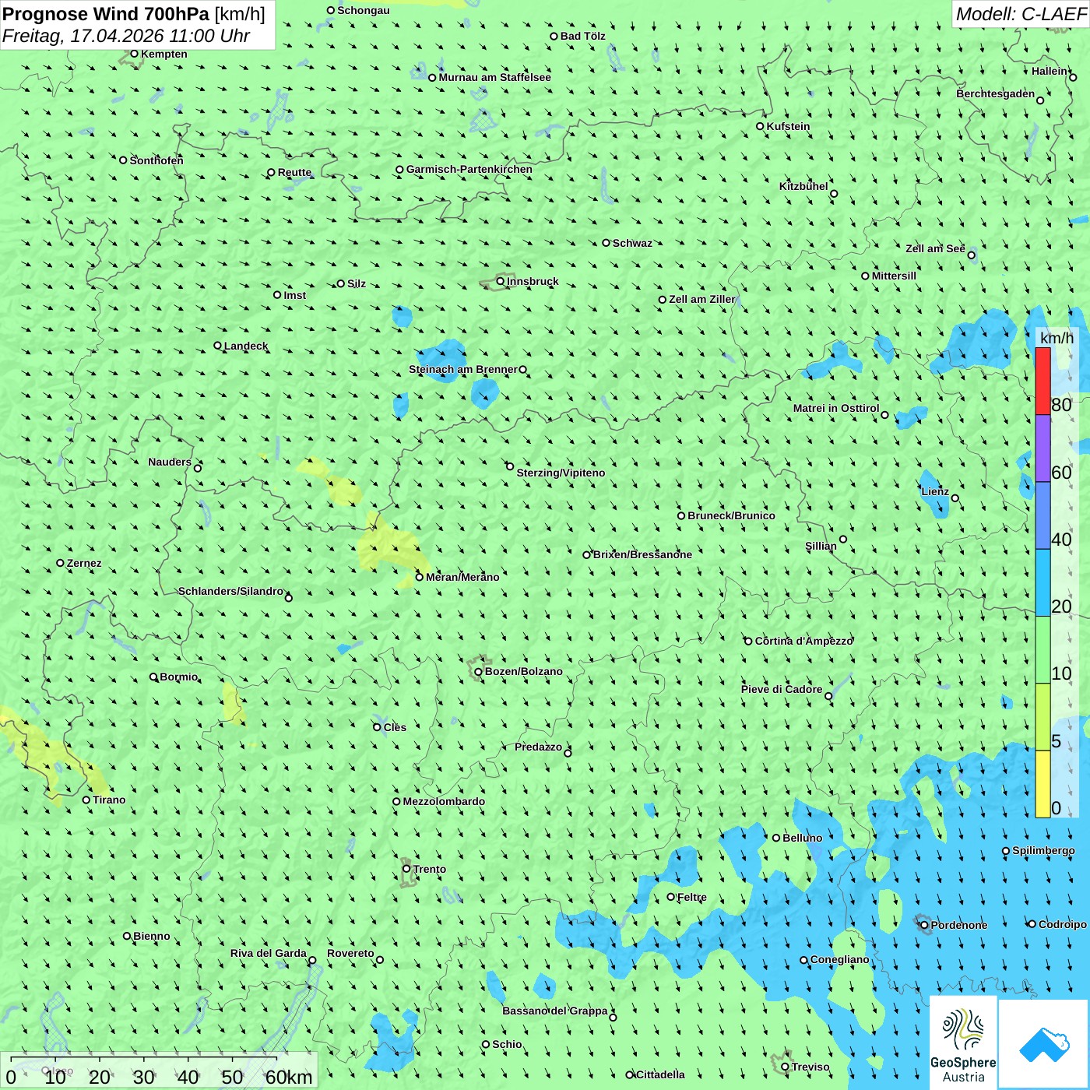Select the Kitzbühel label

pyautogui.click(x=803, y=186)
